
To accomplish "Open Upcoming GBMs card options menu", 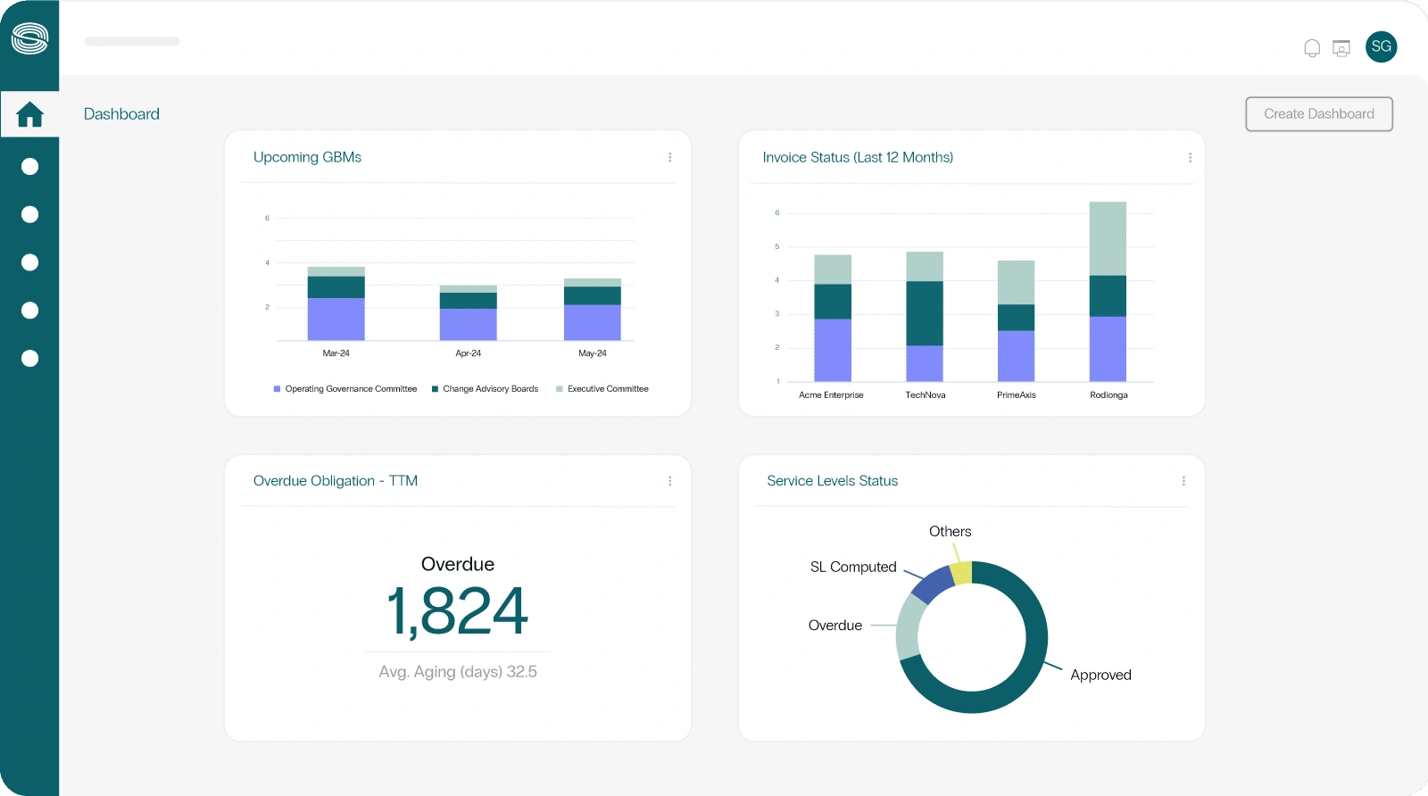I will click(669, 157).
